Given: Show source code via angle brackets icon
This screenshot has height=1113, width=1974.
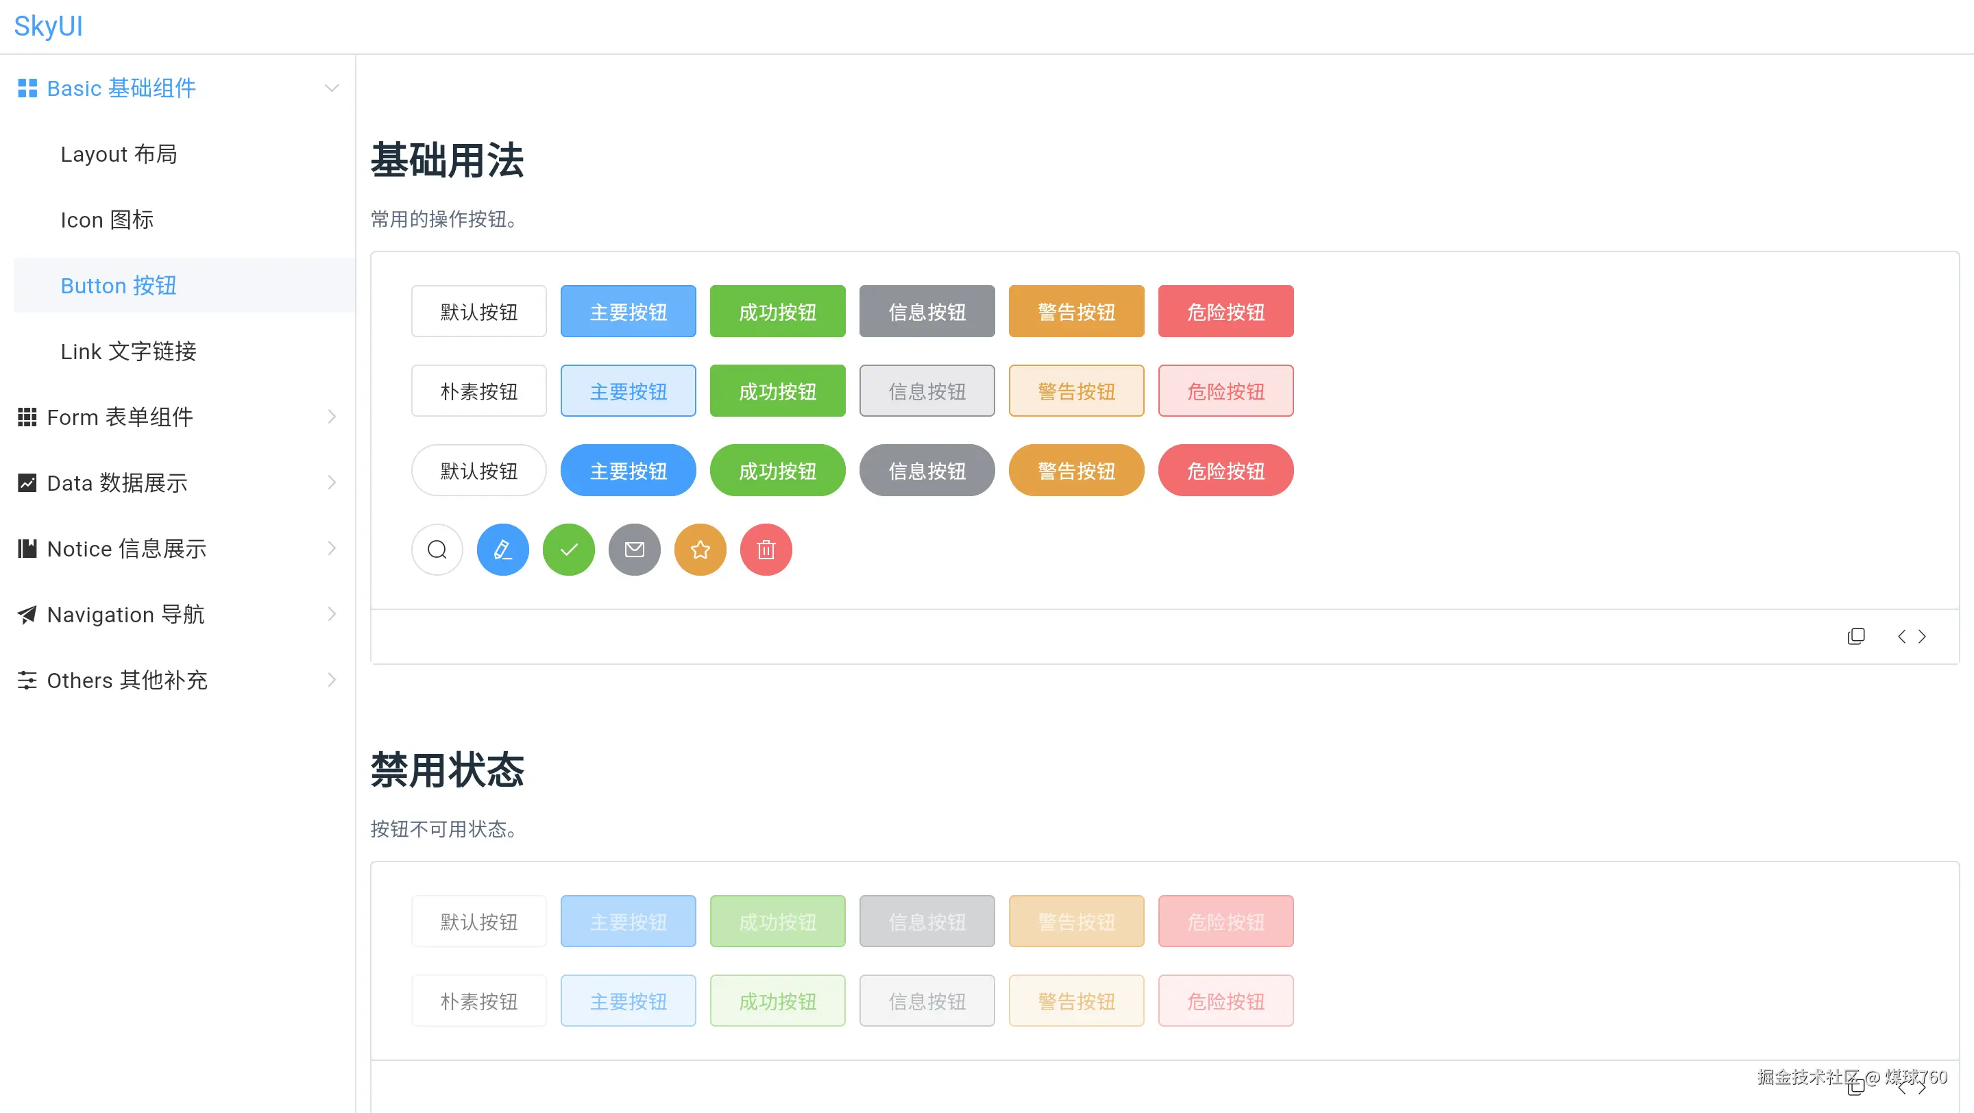Looking at the screenshot, I should [x=1911, y=637].
